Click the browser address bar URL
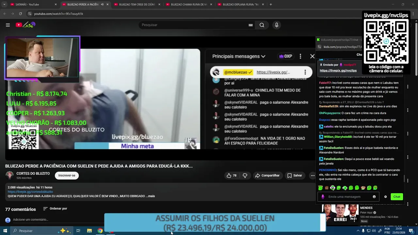Screen dimensions: 418x235 coord(58,14)
